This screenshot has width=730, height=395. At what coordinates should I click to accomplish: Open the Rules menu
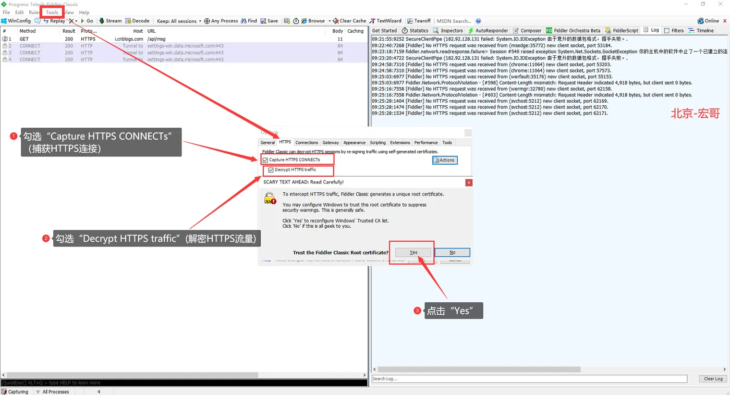coord(34,12)
